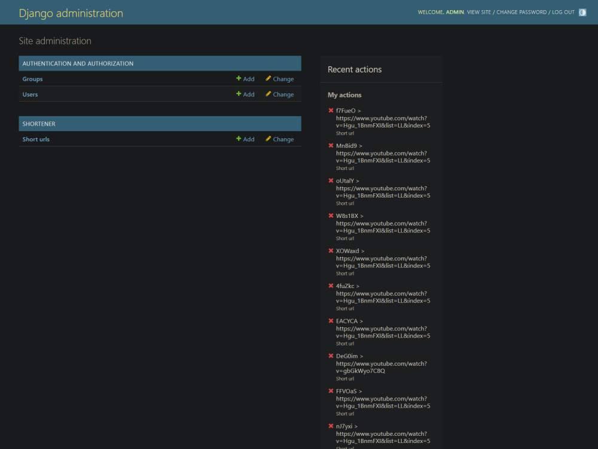Click the My actions subheading
598x449 pixels.
344,95
